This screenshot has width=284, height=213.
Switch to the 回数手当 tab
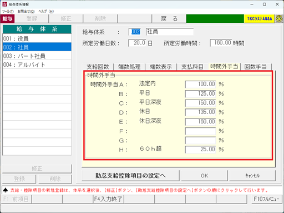(256, 67)
